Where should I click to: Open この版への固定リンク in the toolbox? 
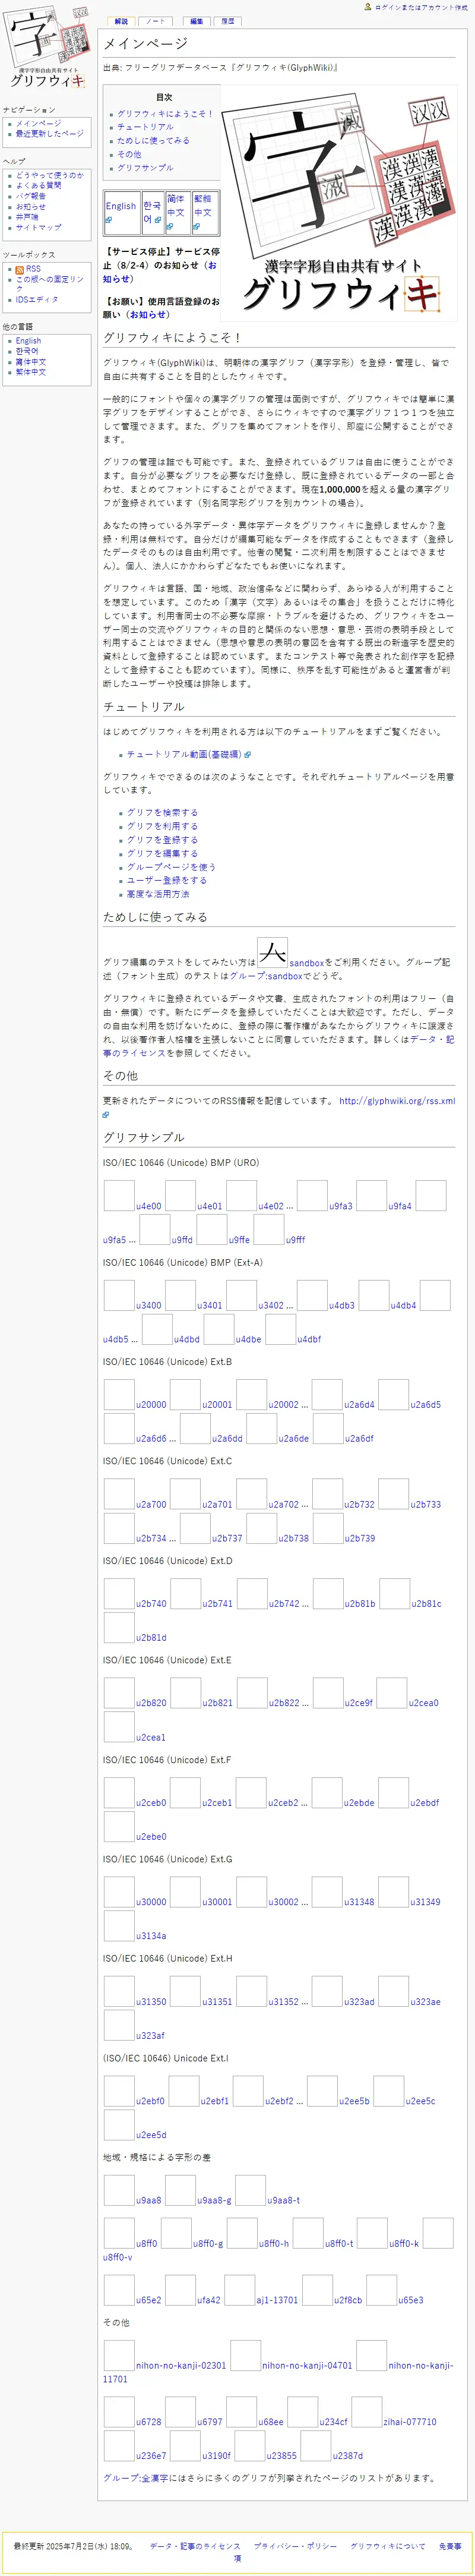pyautogui.click(x=50, y=284)
